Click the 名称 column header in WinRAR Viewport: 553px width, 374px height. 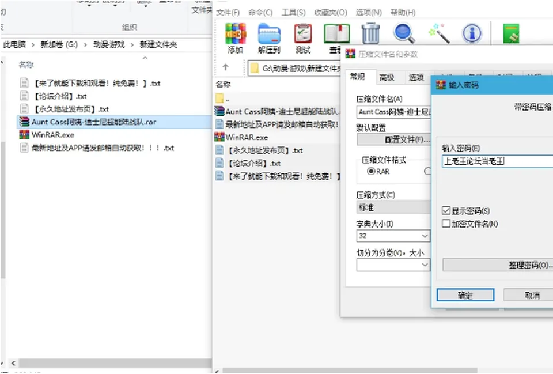(224, 84)
